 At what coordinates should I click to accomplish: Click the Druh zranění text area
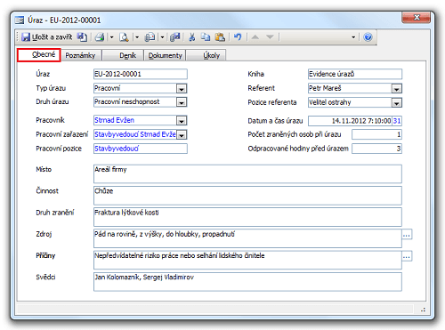pos(247,217)
